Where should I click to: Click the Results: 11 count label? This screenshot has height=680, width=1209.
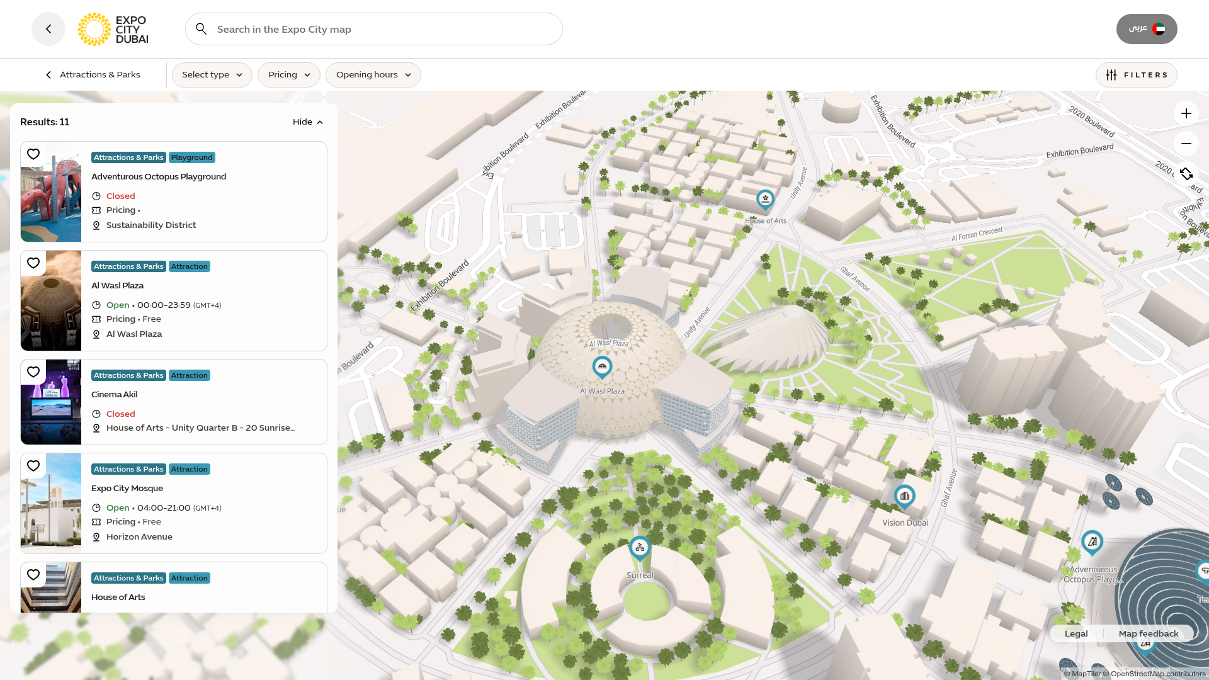point(45,122)
